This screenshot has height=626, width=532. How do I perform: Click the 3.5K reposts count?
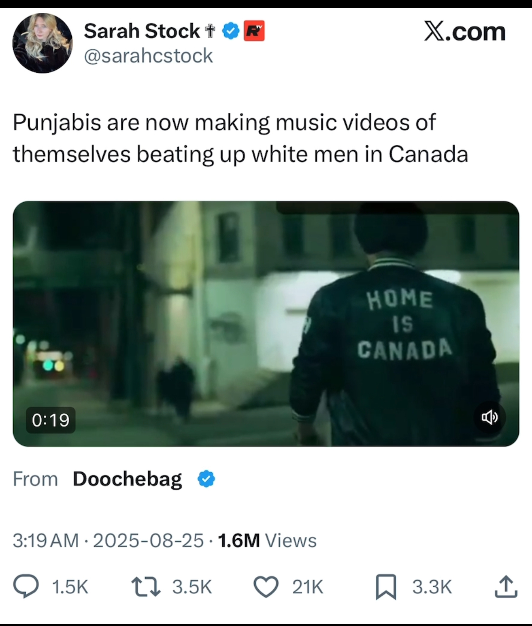(192, 587)
